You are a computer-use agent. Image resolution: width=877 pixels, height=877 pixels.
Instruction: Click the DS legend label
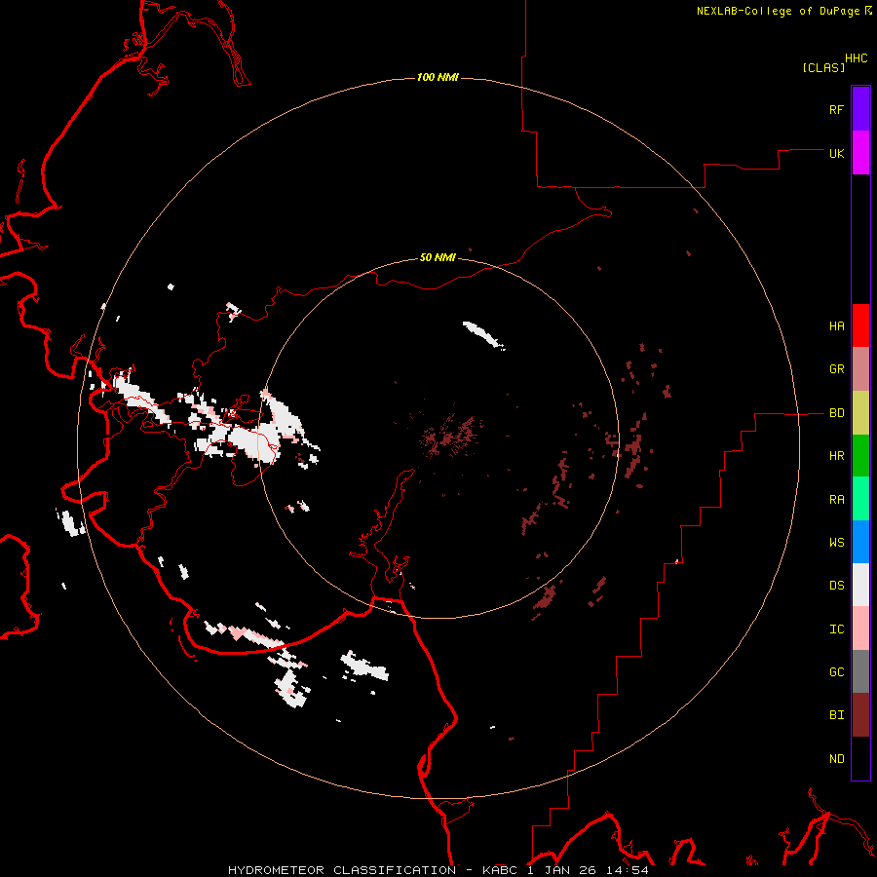[837, 585]
